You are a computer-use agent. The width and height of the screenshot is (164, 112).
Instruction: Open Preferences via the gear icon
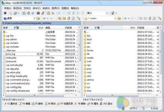[x=5, y=13]
